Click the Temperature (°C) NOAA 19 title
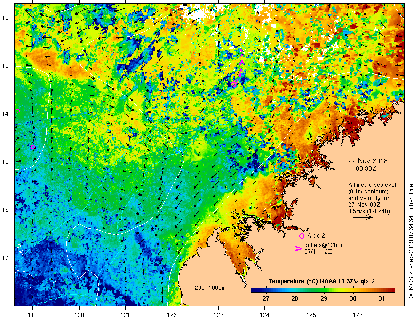This screenshot has width=414, height=320. coord(322,281)
